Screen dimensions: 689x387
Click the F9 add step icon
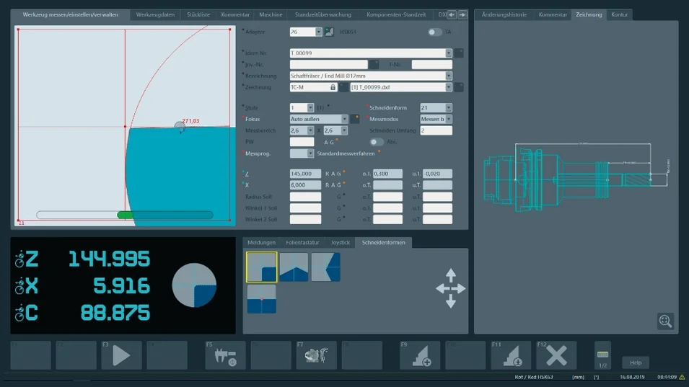point(421,355)
